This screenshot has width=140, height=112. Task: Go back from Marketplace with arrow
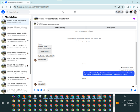tap(3, 17)
